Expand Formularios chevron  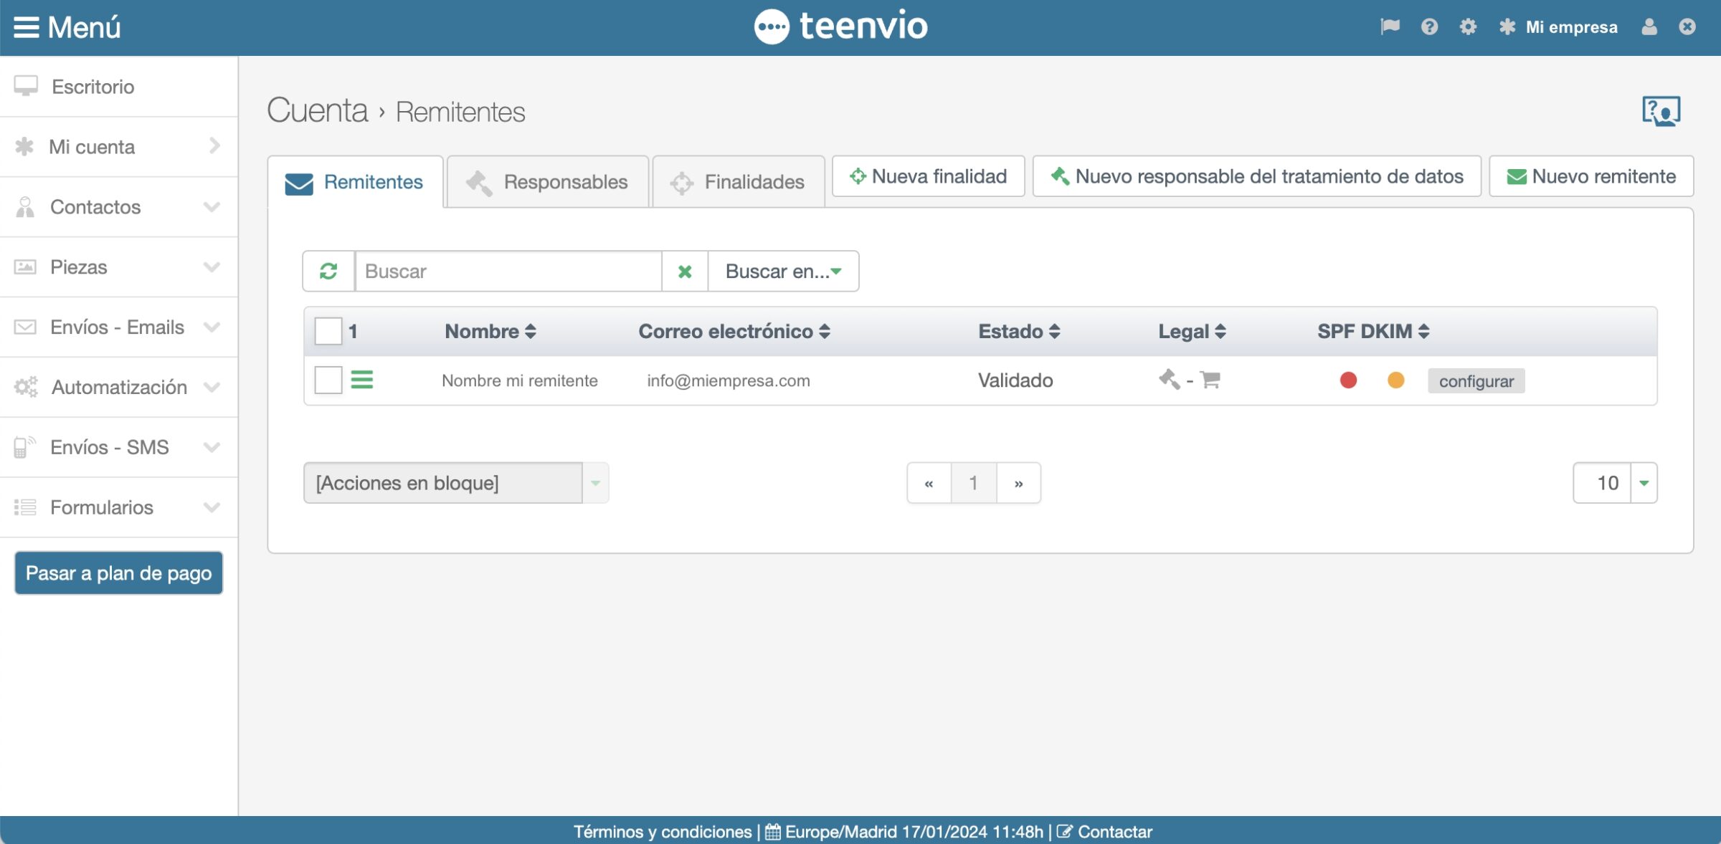(212, 508)
